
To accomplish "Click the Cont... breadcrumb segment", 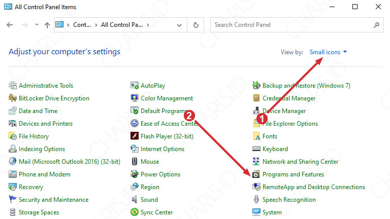I will point(82,25).
